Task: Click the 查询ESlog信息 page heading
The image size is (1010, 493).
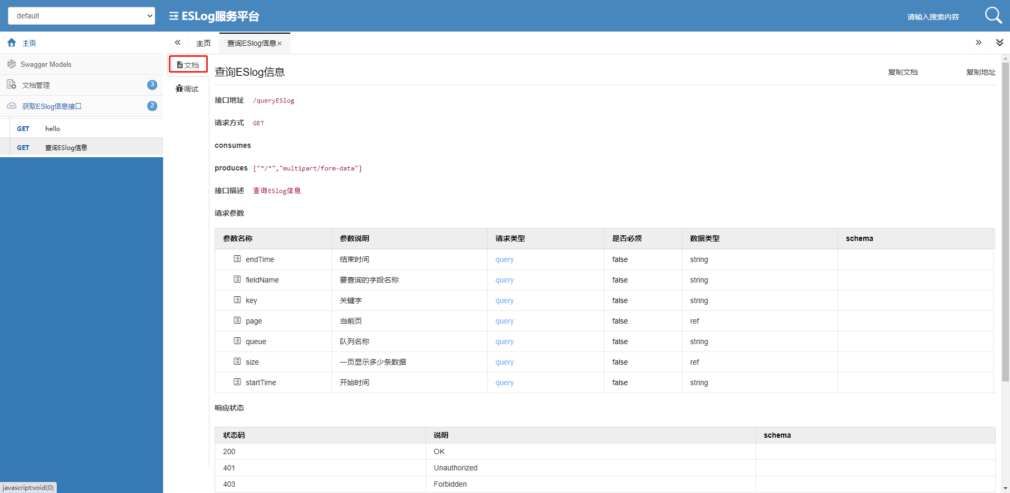Action: 250,72
